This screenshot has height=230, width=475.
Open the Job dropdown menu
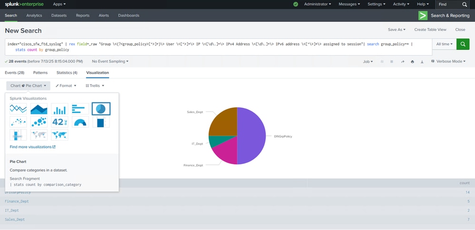[368, 61]
